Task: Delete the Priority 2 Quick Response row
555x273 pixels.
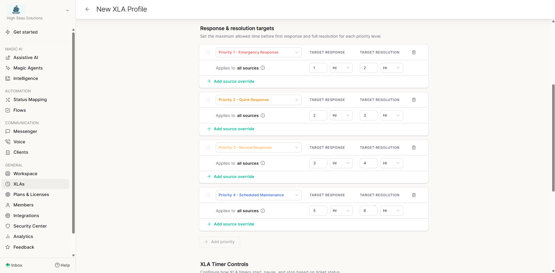Action: tap(414, 100)
